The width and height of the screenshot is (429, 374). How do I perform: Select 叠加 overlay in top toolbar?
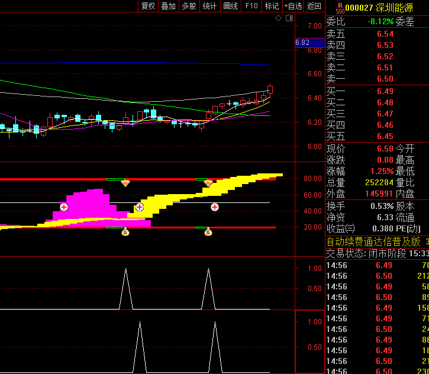pos(169,6)
